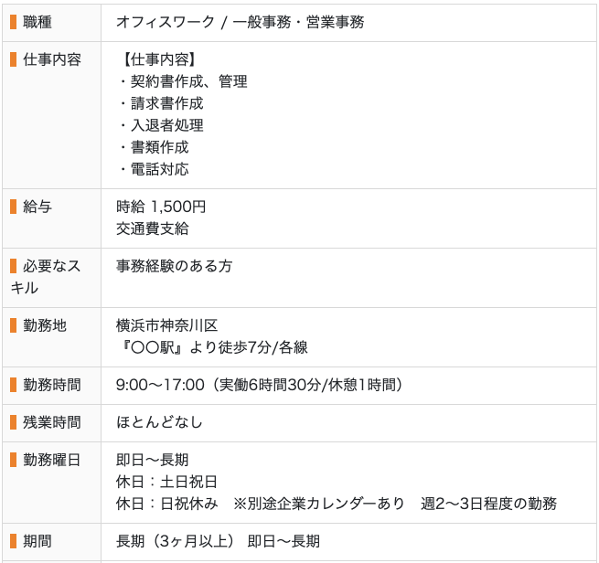Viewport: 599px width, 563px height.
Task: Click the orange marker beside 職種
Action: [14, 22]
